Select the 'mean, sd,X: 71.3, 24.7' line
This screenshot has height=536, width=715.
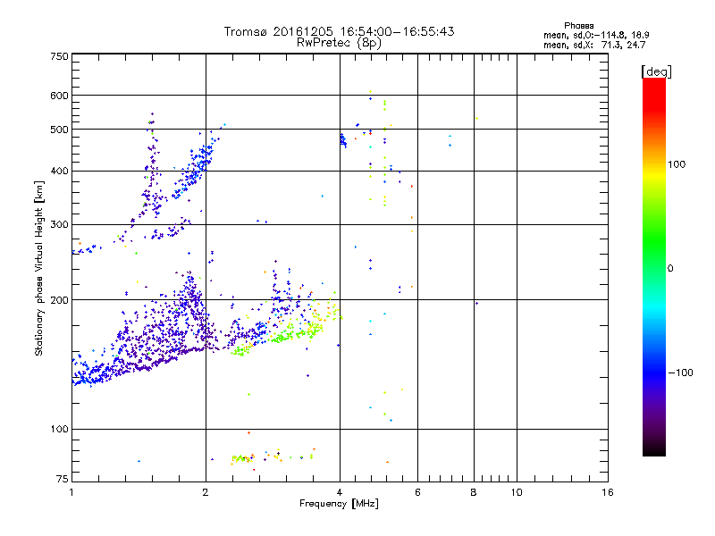pyautogui.click(x=594, y=45)
